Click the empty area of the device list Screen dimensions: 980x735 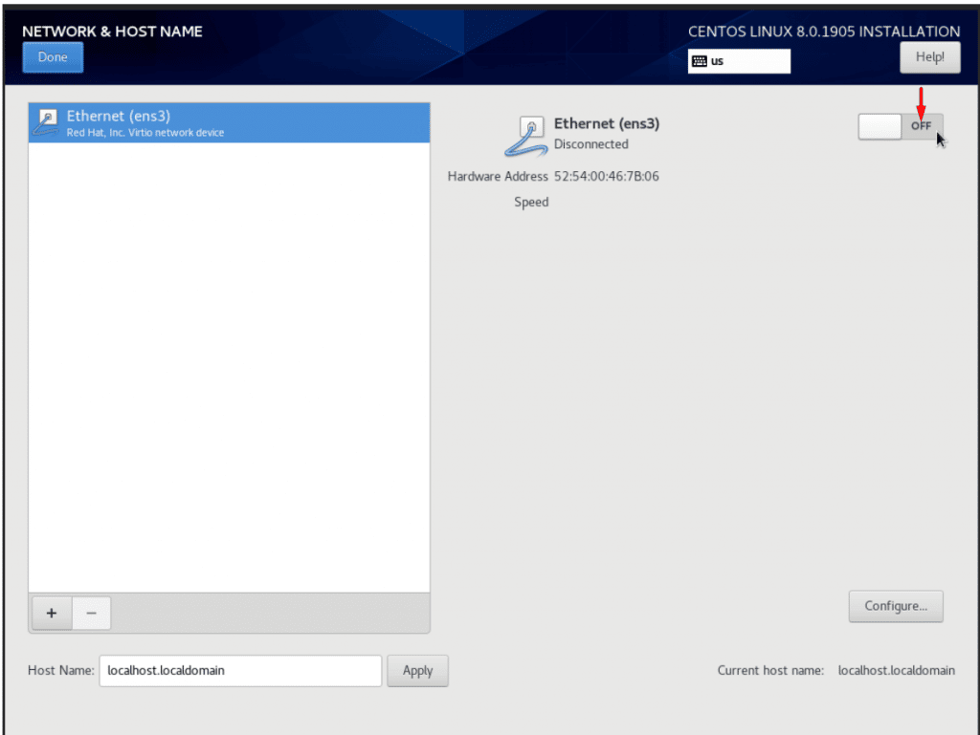(230, 363)
